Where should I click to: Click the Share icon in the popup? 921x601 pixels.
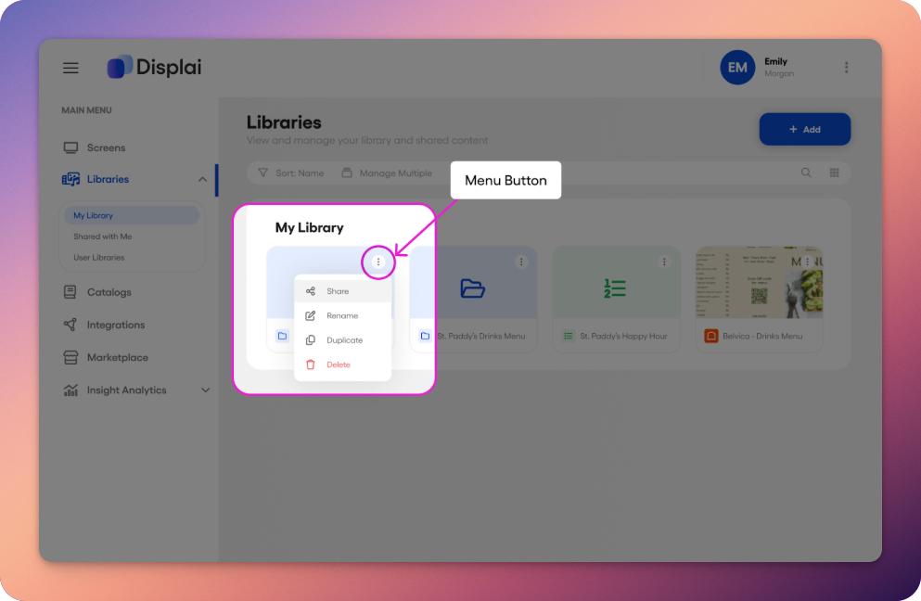click(x=311, y=291)
